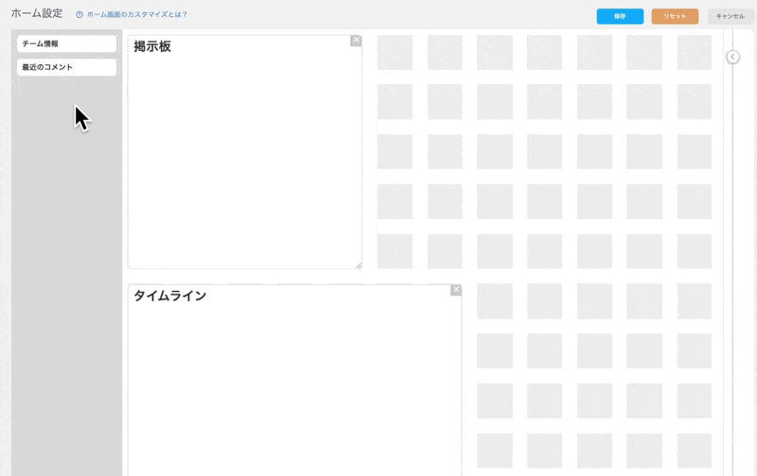Close the 掲示板 widget
Image resolution: width=757 pixels, height=476 pixels.
point(356,41)
